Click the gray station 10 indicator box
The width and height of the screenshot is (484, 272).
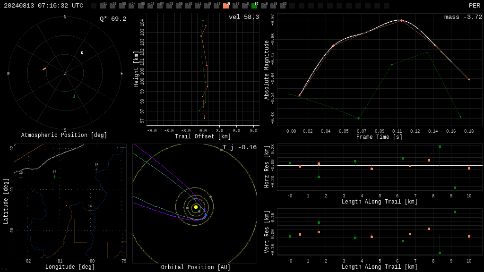pyautogui.click(x=188, y=5)
